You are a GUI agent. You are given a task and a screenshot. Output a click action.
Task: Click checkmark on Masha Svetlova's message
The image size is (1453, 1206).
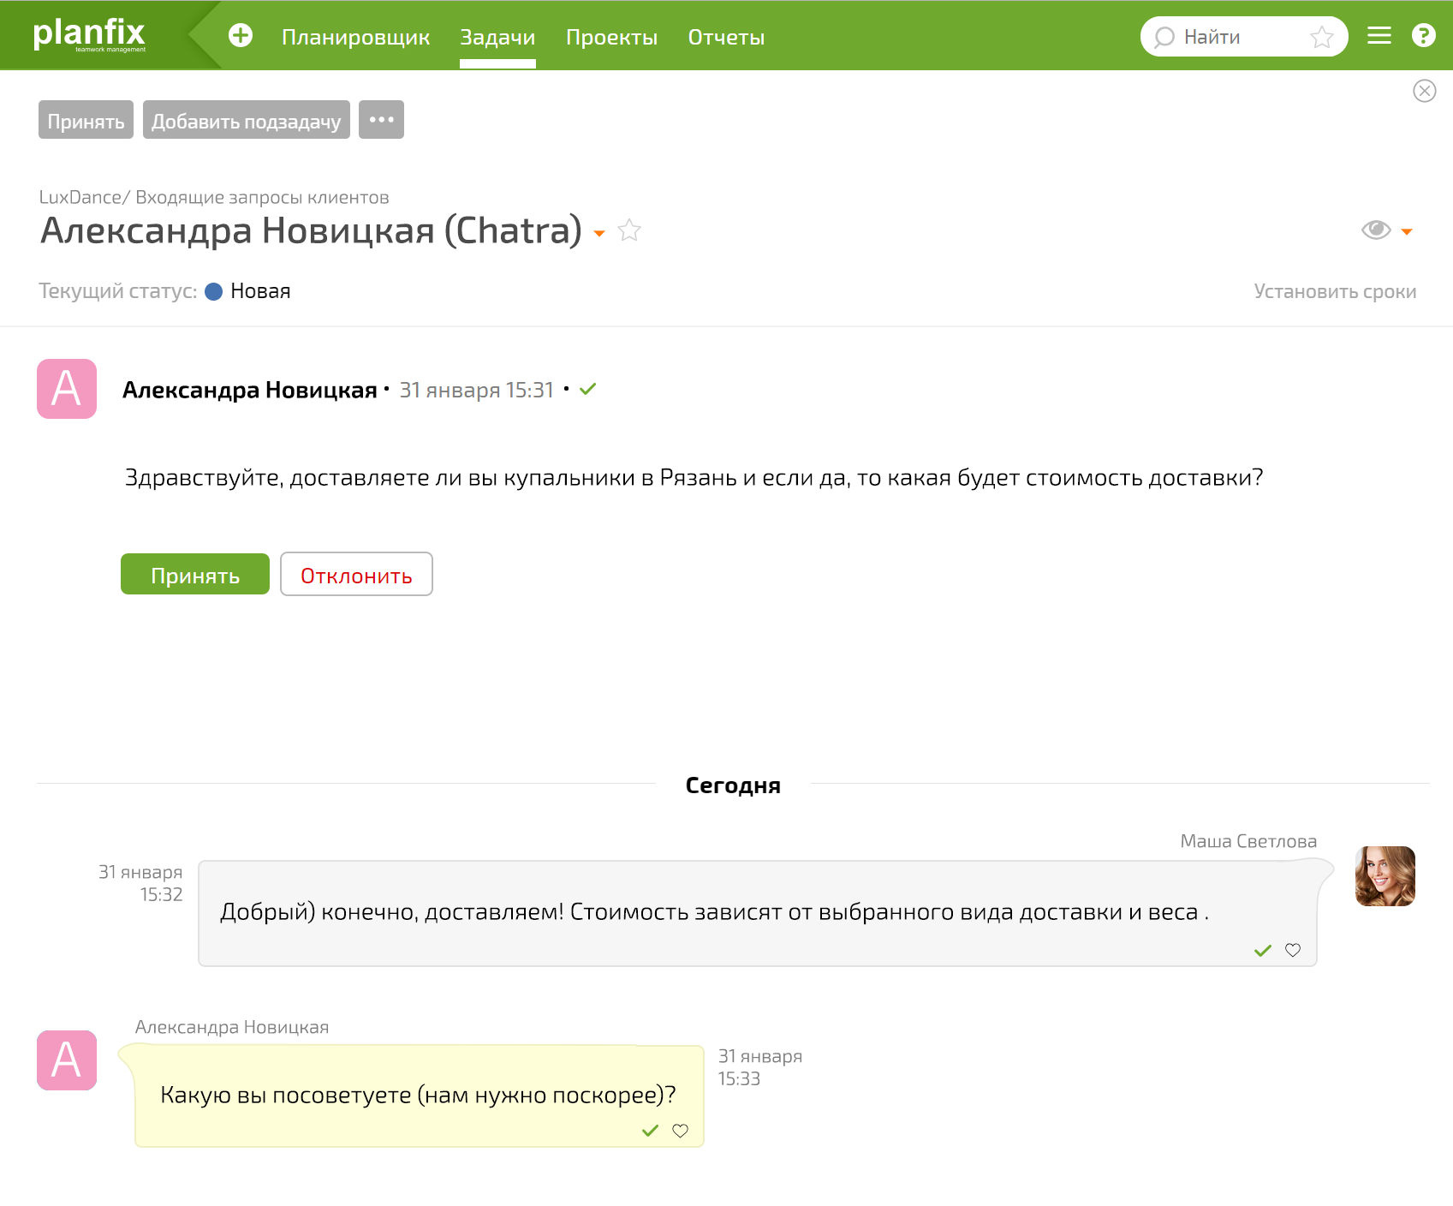coord(1262,950)
